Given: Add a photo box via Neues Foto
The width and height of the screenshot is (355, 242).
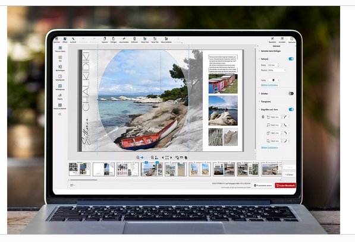Looking at the screenshot, I should (x=145, y=40).
